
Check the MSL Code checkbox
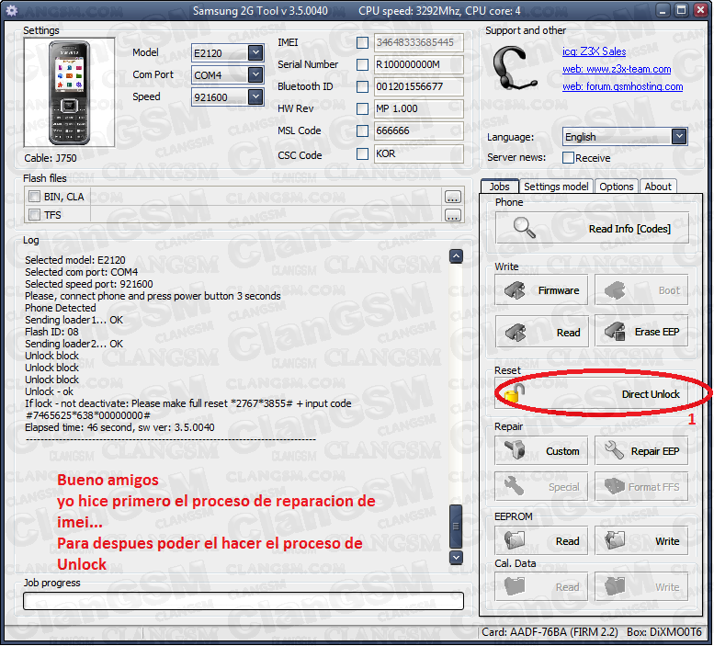tap(362, 131)
